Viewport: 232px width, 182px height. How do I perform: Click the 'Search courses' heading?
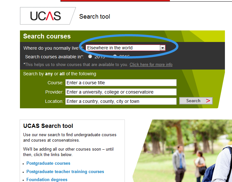point(47,36)
